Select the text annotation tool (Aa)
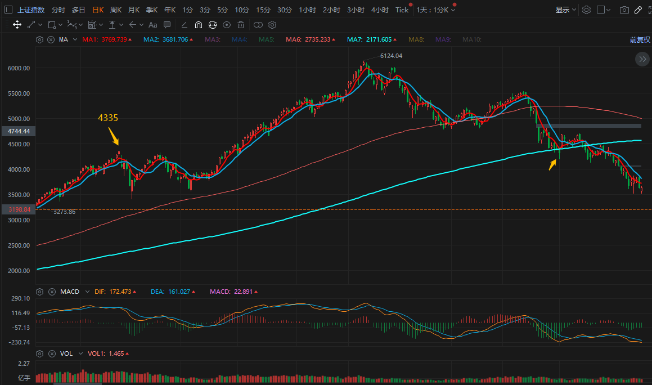 coord(152,25)
